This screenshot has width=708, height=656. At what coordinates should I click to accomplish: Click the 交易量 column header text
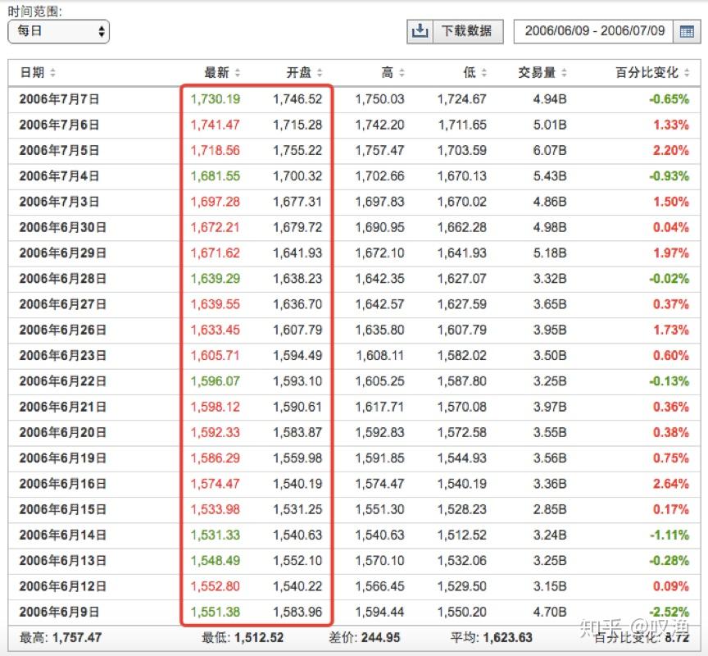pos(537,72)
